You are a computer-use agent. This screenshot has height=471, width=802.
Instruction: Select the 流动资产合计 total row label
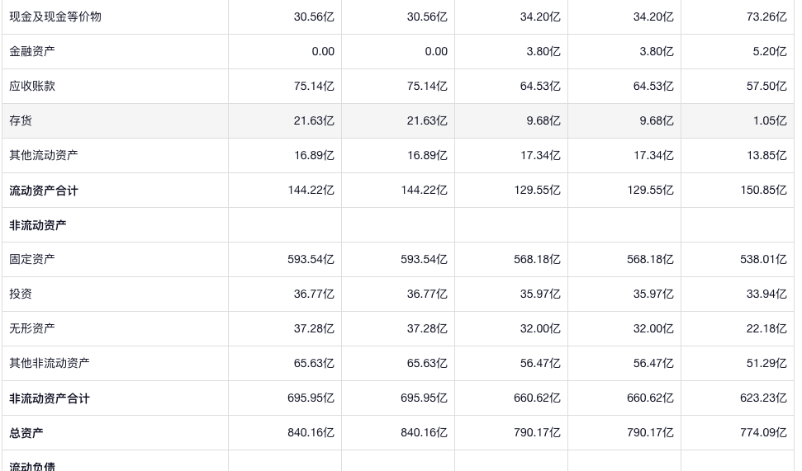click(44, 191)
